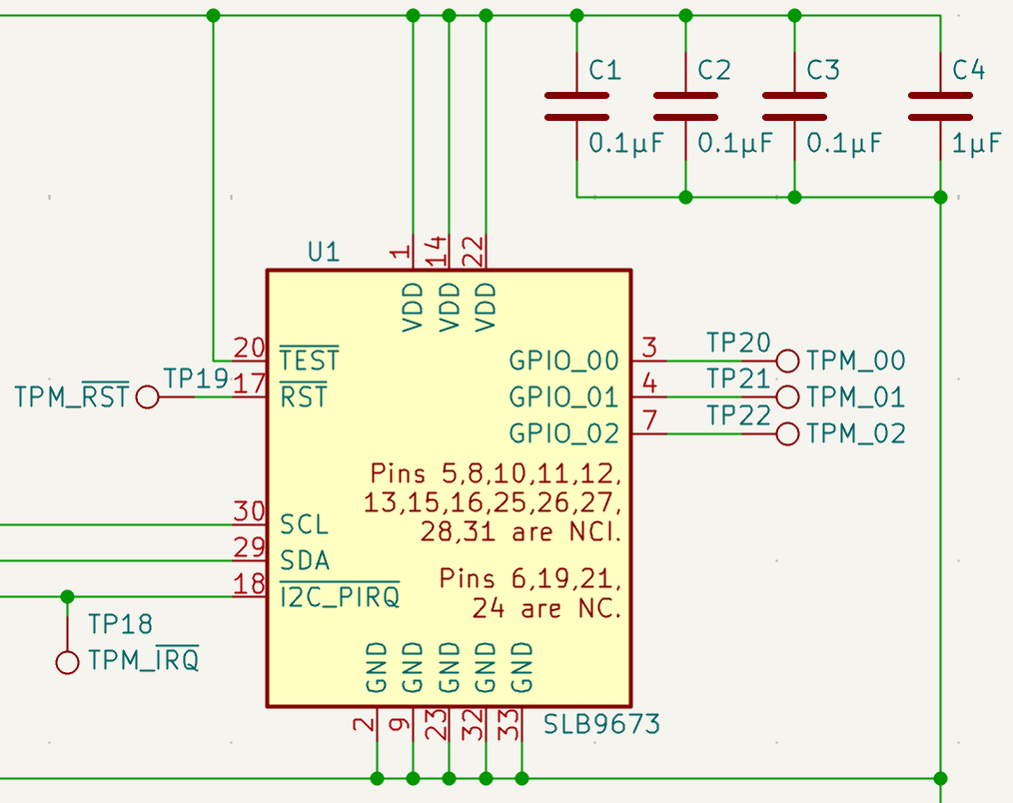The width and height of the screenshot is (1013, 803).
Task: Click the GPIO_02 pin name
Action: pos(564,433)
